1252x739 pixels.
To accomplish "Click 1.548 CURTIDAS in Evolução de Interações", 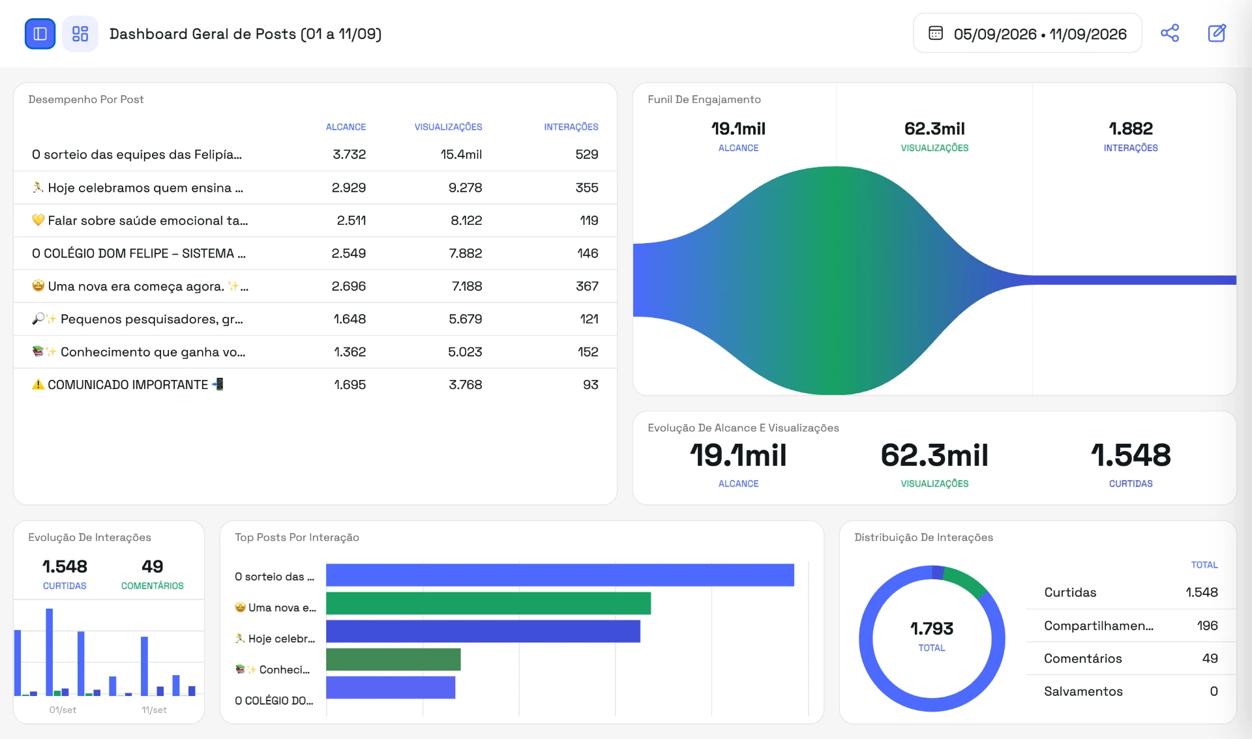I will click(65, 574).
